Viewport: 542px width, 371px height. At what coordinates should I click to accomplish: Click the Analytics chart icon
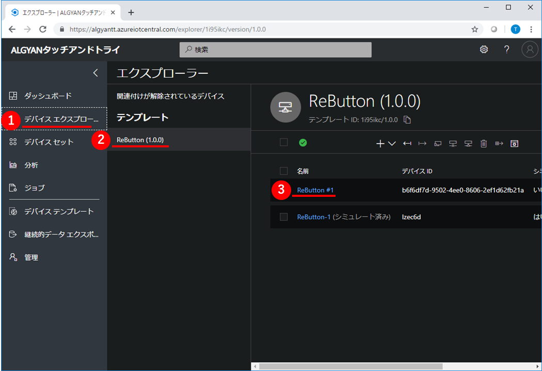click(13, 164)
